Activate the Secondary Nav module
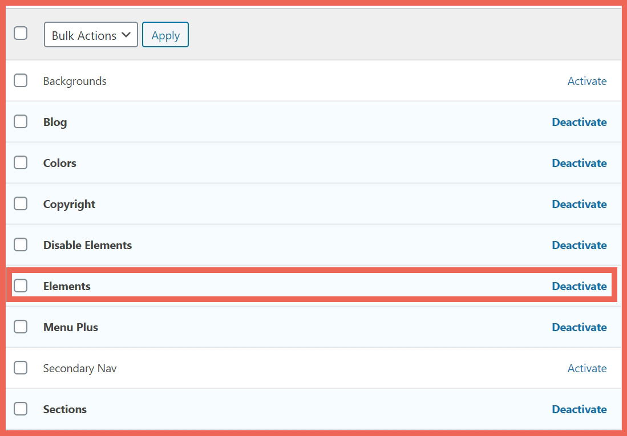Image resolution: width=627 pixels, height=436 pixels. [586, 368]
